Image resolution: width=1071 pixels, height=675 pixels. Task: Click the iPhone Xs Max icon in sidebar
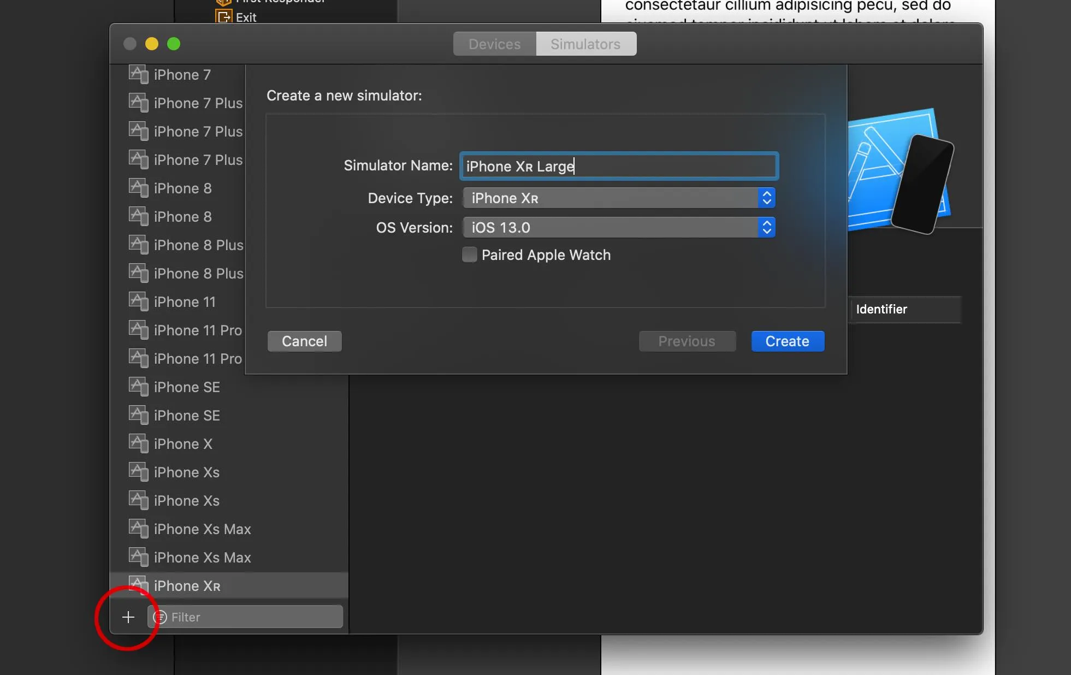[138, 529]
